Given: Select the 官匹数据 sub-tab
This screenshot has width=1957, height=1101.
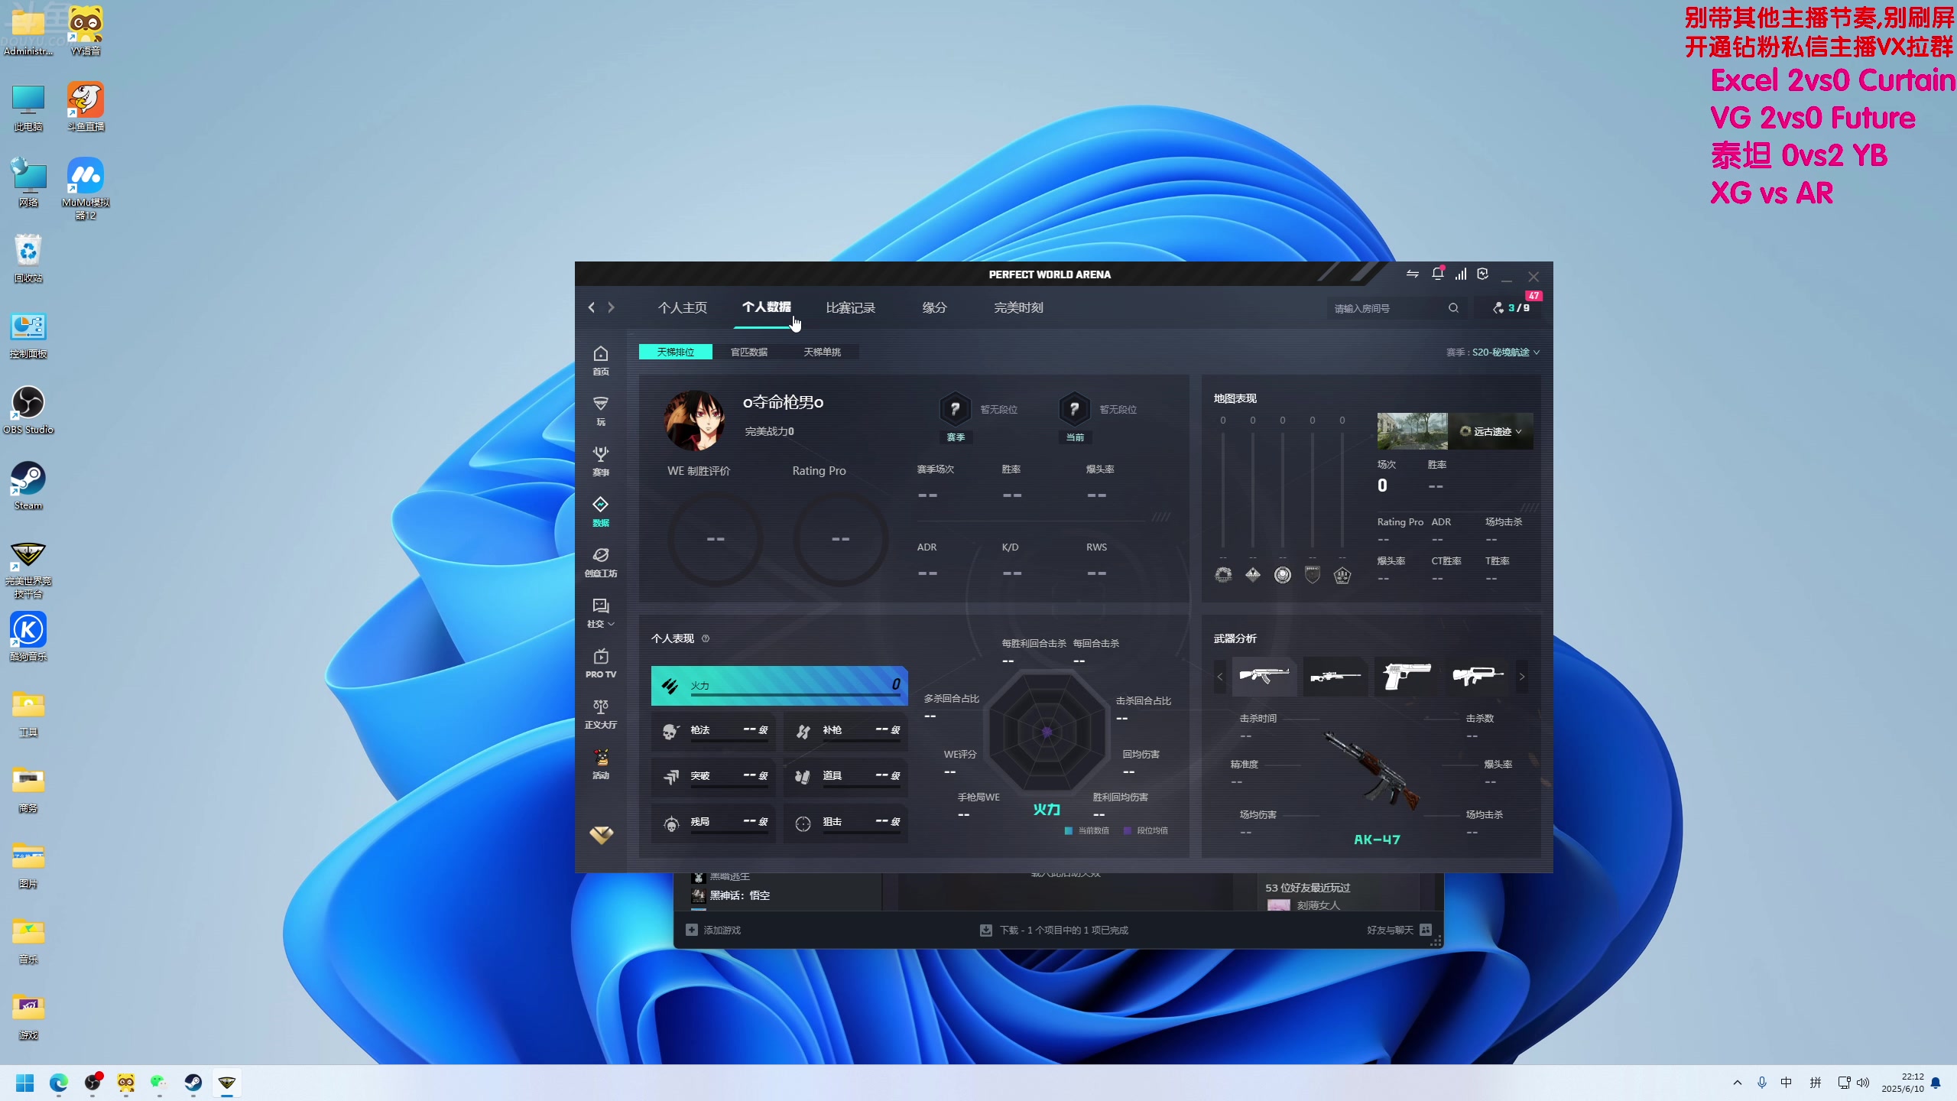Looking at the screenshot, I should pyautogui.click(x=749, y=352).
